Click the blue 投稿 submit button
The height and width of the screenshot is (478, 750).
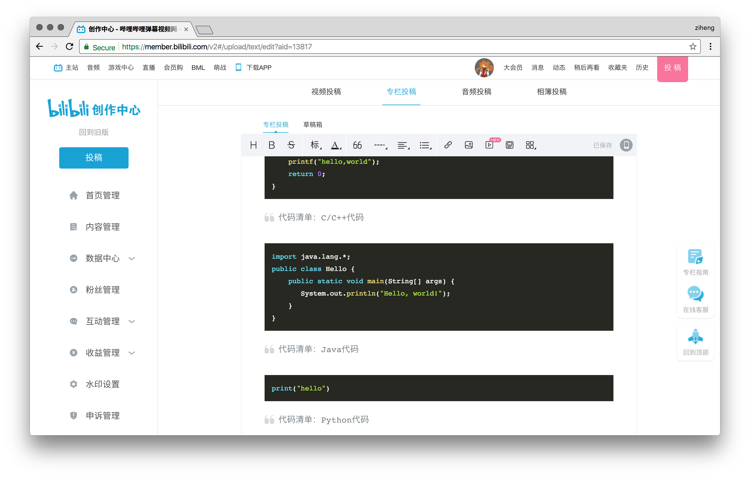(x=94, y=158)
